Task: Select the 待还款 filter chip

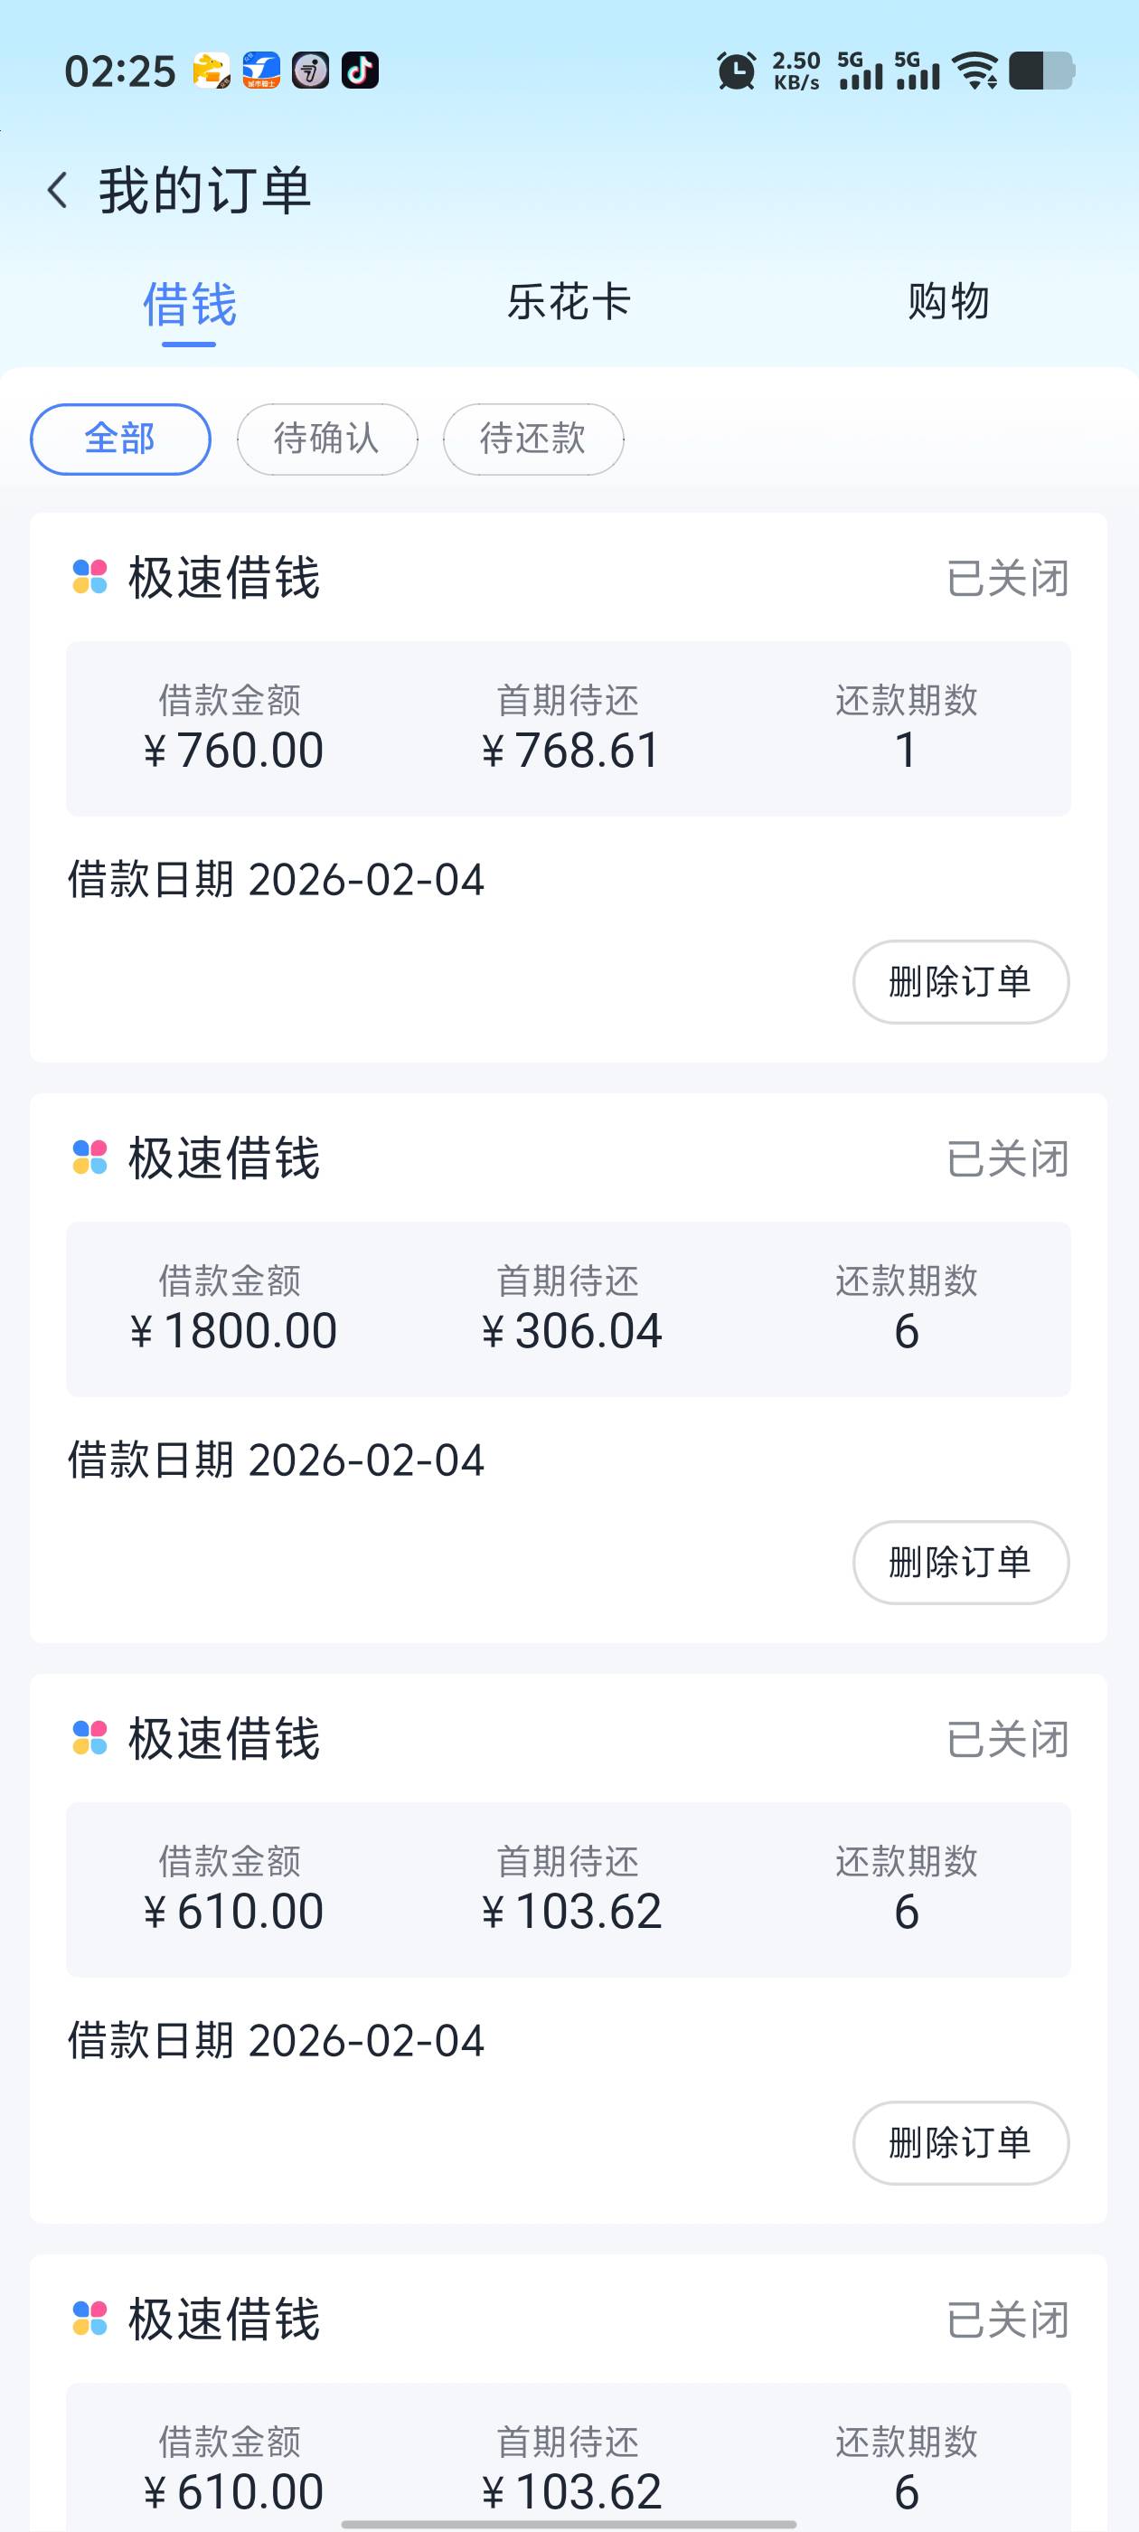Action: coord(533,439)
